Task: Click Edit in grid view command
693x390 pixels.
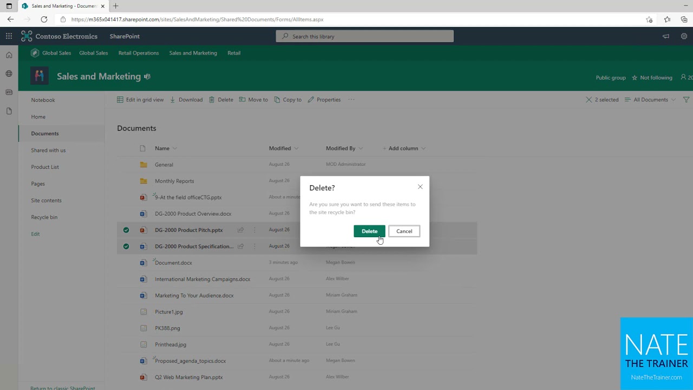Action: pos(140,100)
